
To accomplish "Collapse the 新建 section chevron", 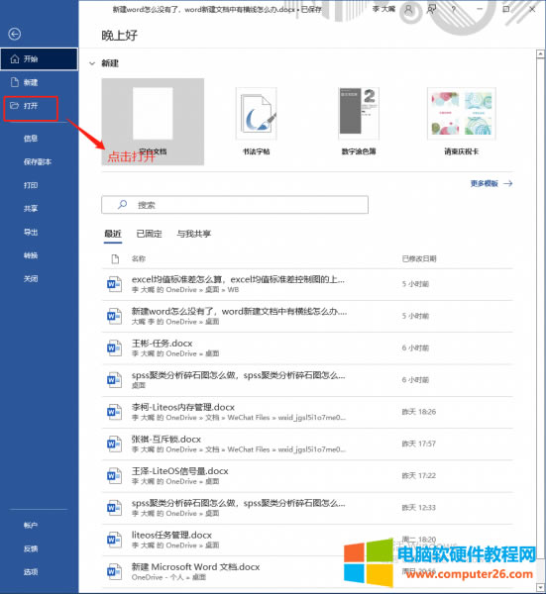I will (92, 63).
